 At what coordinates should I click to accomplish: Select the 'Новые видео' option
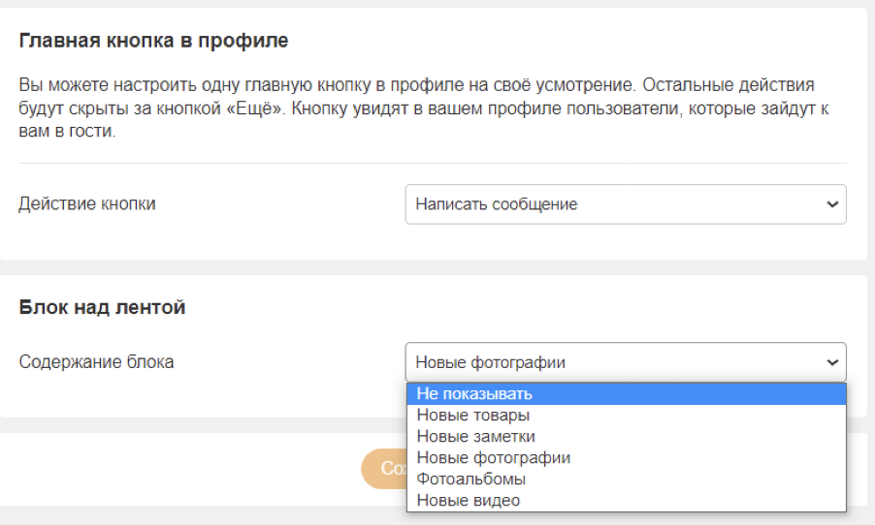point(469,501)
